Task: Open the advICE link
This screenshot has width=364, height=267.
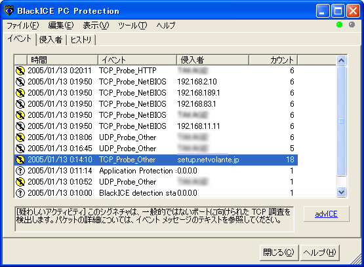Action: (x=326, y=214)
